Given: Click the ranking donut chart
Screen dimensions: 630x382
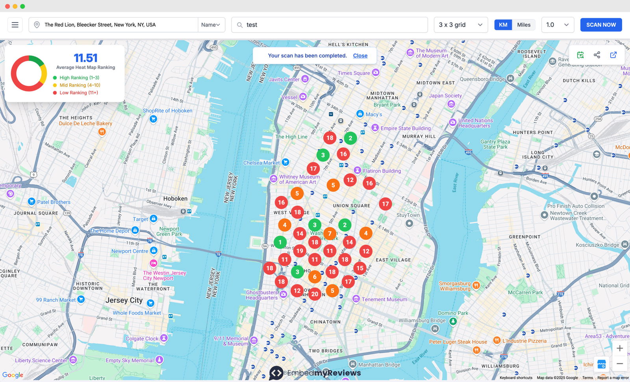Looking at the screenshot, I should [x=29, y=73].
